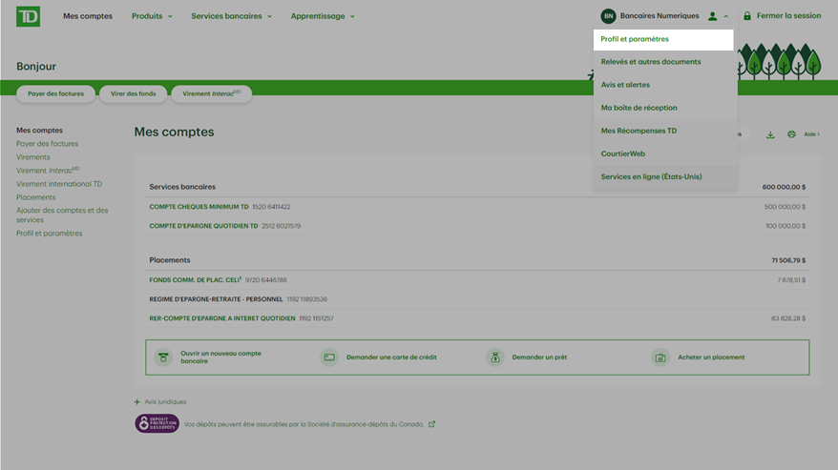
Task: Click the download accounts icon
Action: (x=770, y=134)
